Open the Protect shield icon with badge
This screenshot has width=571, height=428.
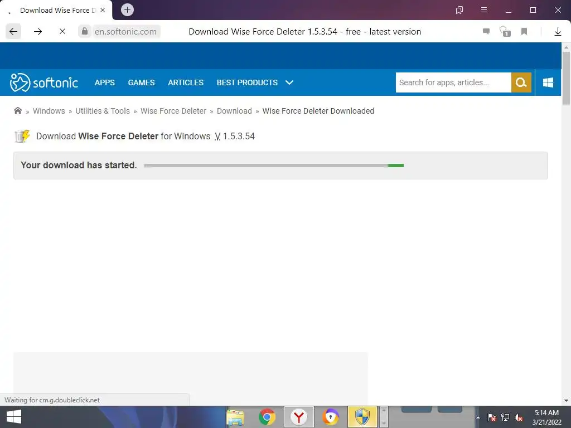click(x=505, y=31)
